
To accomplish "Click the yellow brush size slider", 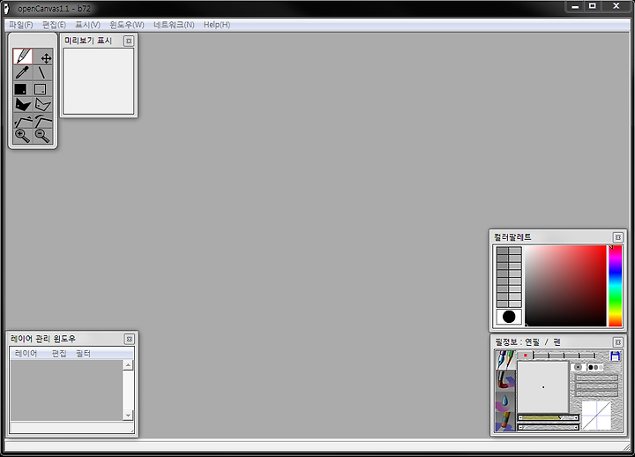I will 549,417.
